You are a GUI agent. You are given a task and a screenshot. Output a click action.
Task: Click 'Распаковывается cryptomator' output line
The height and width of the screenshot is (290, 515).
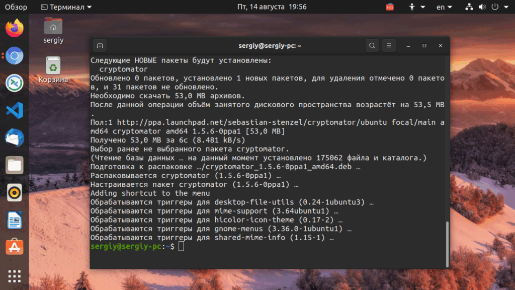pyautogui.click(x=186, y=176)
